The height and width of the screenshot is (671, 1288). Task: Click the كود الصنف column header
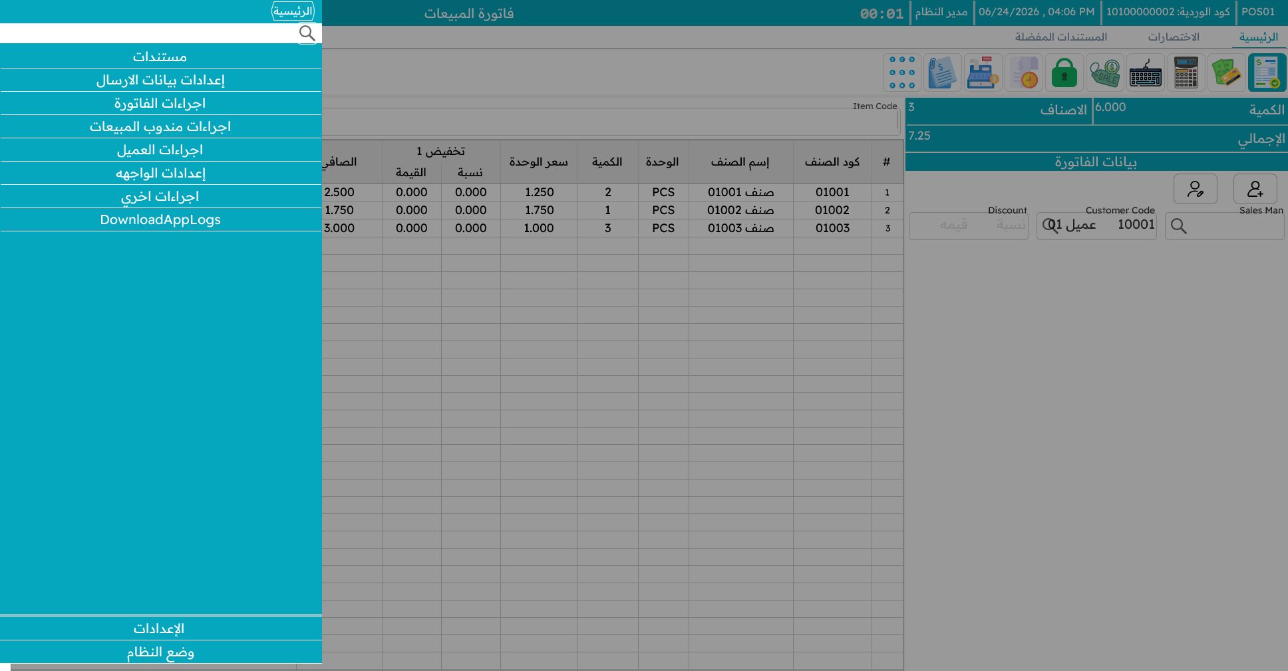pos(832,162)
